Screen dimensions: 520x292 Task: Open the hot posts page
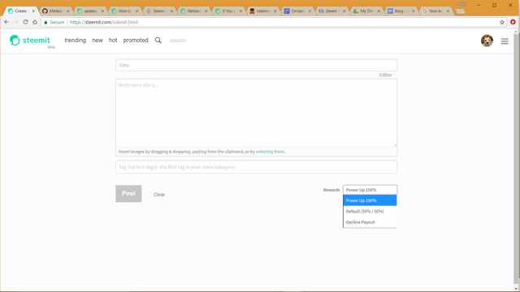[x=113, y=41]
